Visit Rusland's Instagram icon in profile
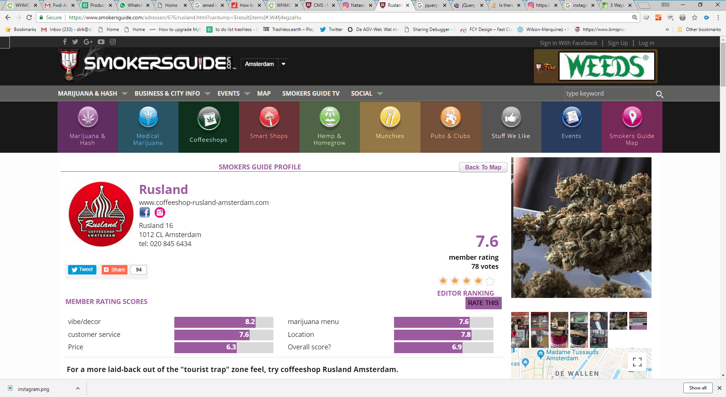726x397 pixels. (x=160, y=212)
